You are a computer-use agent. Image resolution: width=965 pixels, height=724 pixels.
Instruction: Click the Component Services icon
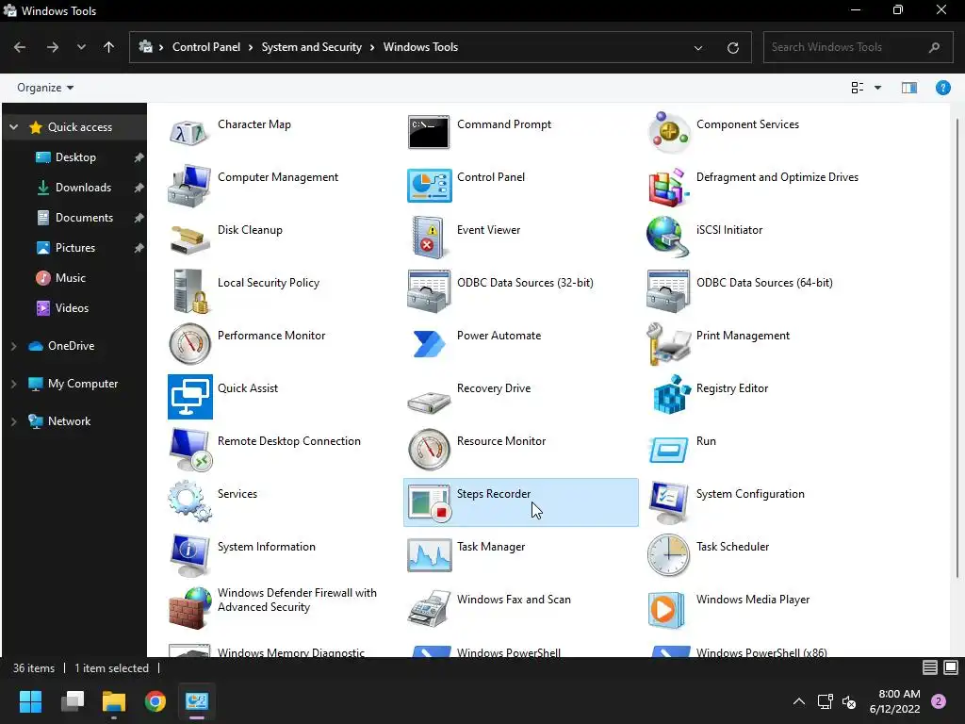[x=668, y=132]
